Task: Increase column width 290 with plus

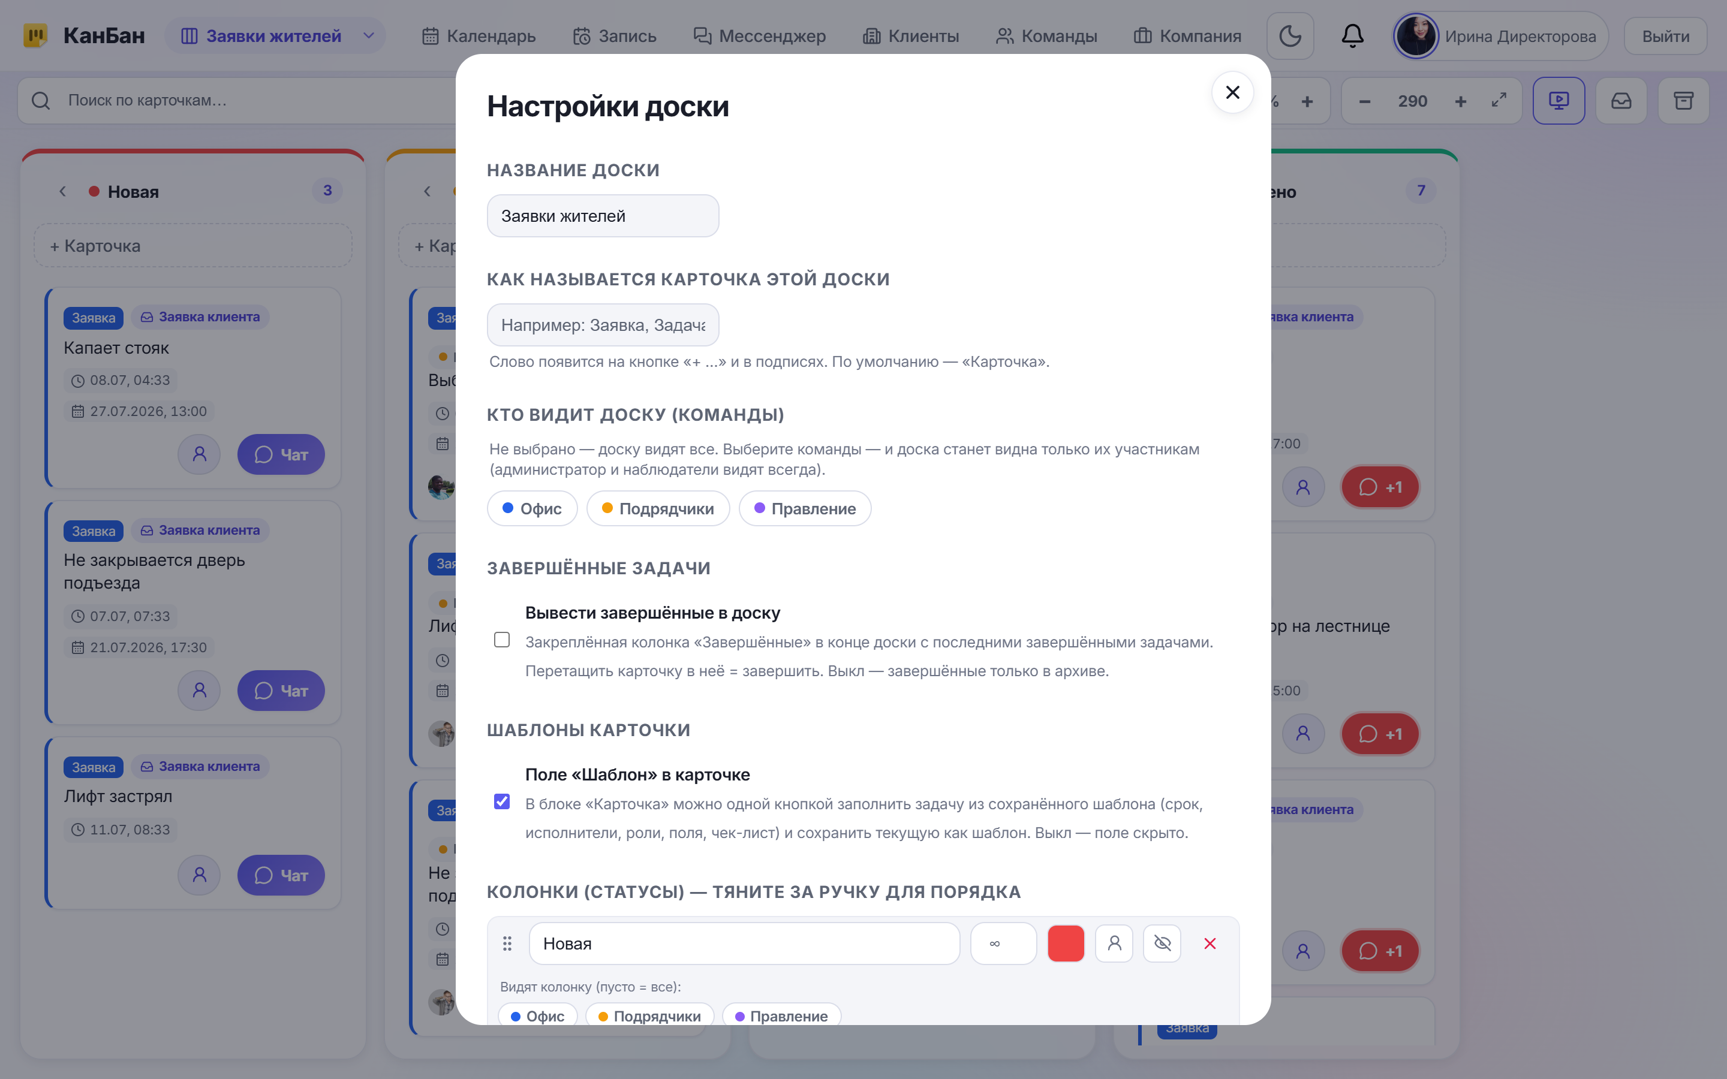Action: tap(1461, 101)
